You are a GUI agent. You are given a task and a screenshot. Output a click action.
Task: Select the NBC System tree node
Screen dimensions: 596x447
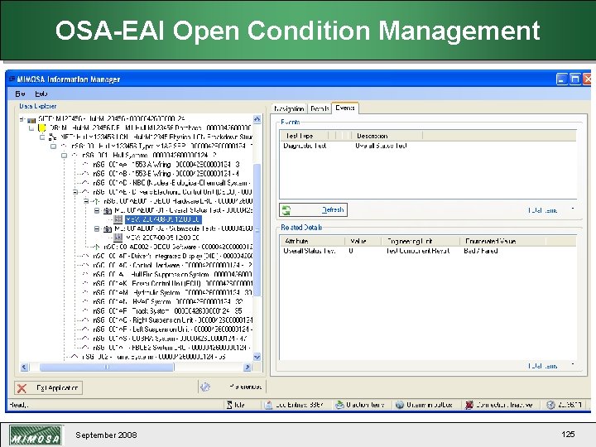(172, 183)
